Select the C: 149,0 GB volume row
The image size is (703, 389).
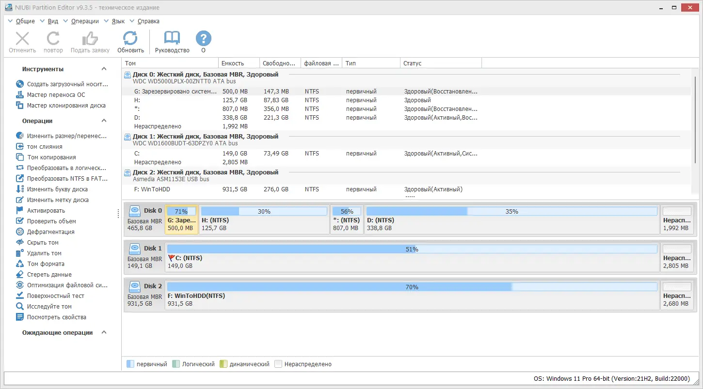[x=407, y=154]
